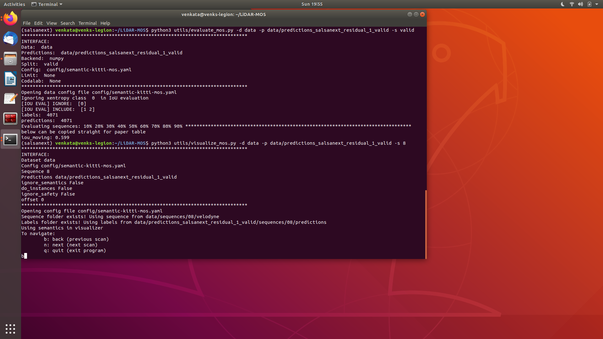The image size is (603, 339).
Task: Click the volume speaker indicator
Action: click(580, 4)
